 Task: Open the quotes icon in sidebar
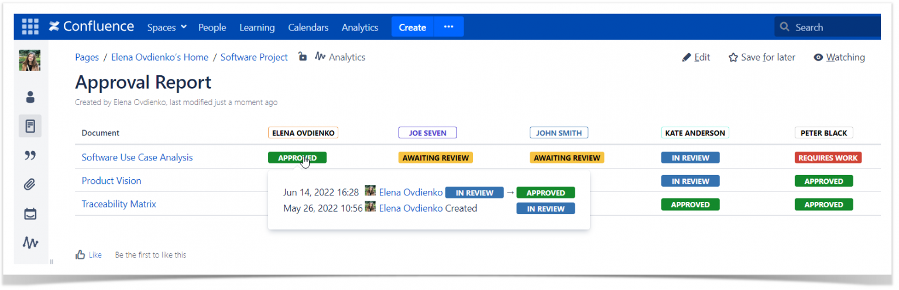pyautogui.click(x=30, y=155)
